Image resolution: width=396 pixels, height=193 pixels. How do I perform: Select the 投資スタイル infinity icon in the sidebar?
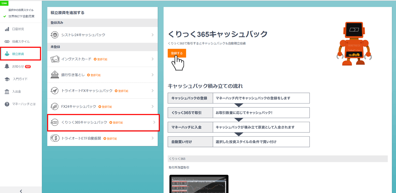coord(7,42)
